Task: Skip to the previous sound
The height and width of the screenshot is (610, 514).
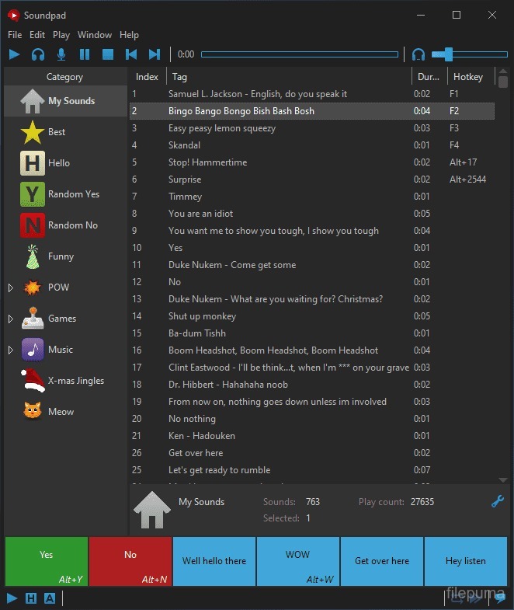Action: click(131, 54)
